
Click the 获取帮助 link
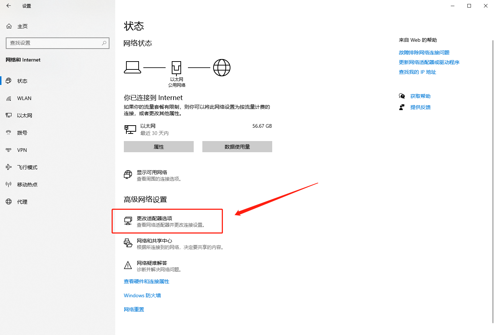pos(420,96)
